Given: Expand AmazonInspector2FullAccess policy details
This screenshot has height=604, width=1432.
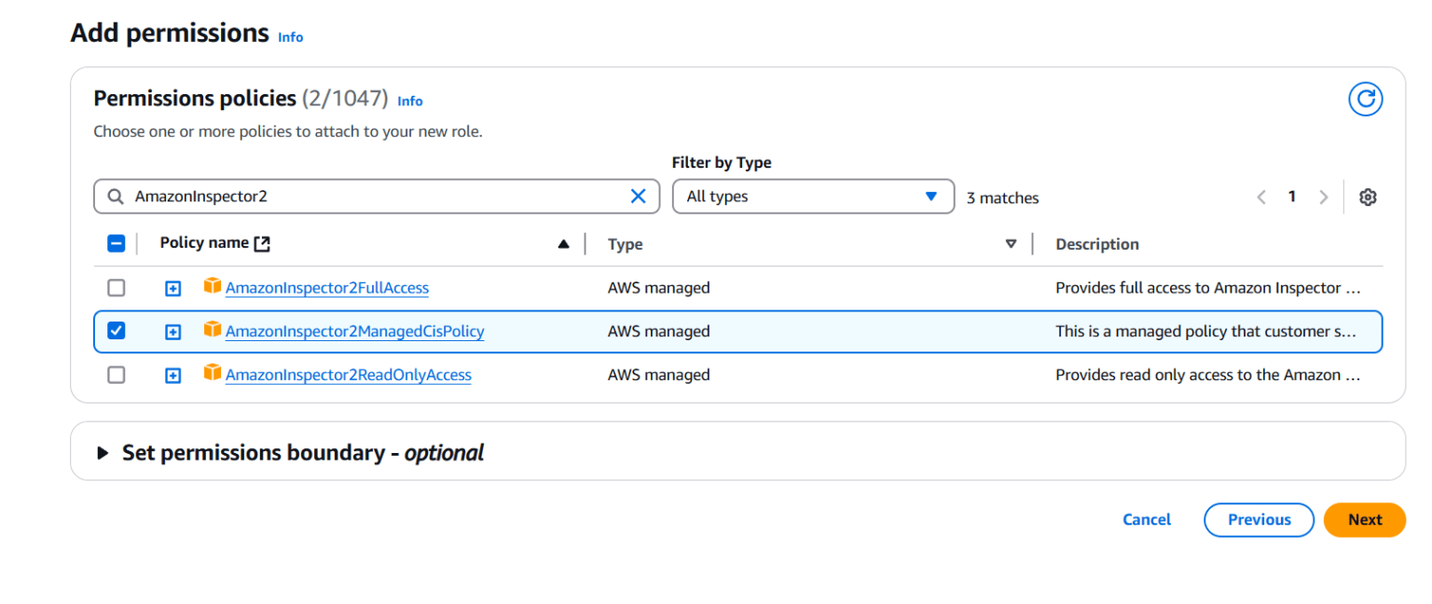Looking at the screenshot, I should [172, 288].
